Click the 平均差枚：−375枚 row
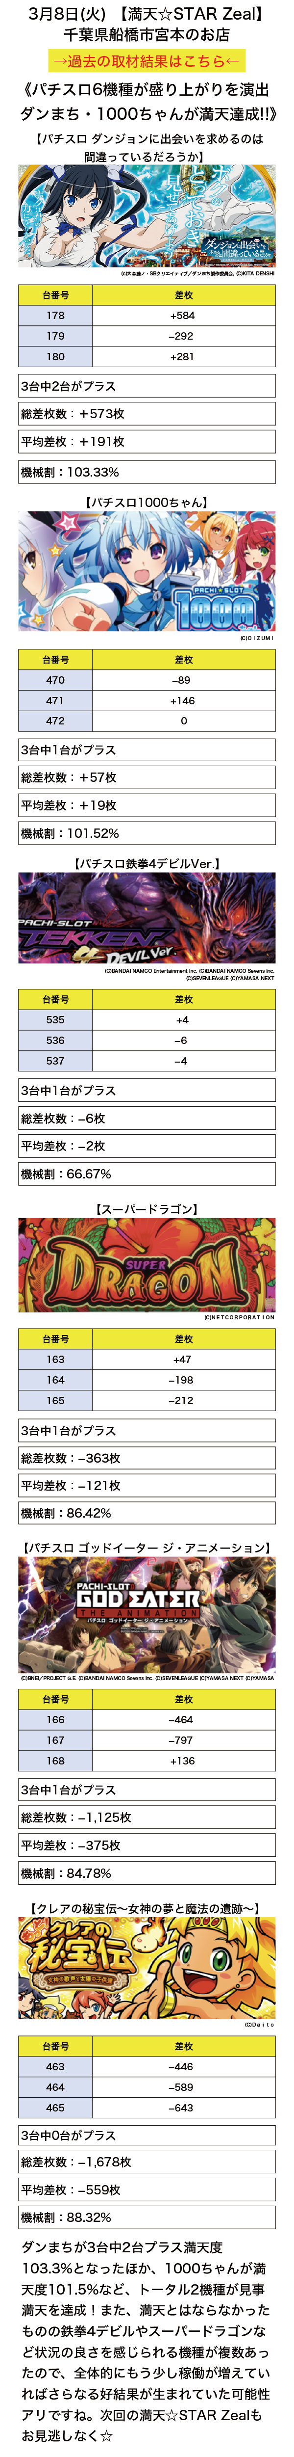Image resolution: width=294 pixels, height=2457 pixels. 147,1845
